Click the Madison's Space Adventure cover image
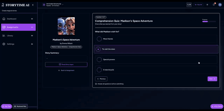The width and height of the screenshot is (224, 111). (66, 26)
